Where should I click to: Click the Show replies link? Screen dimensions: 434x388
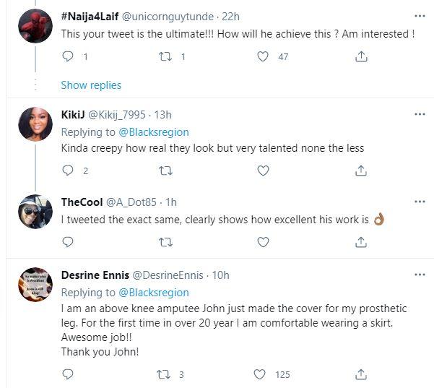tap(91, 85)
